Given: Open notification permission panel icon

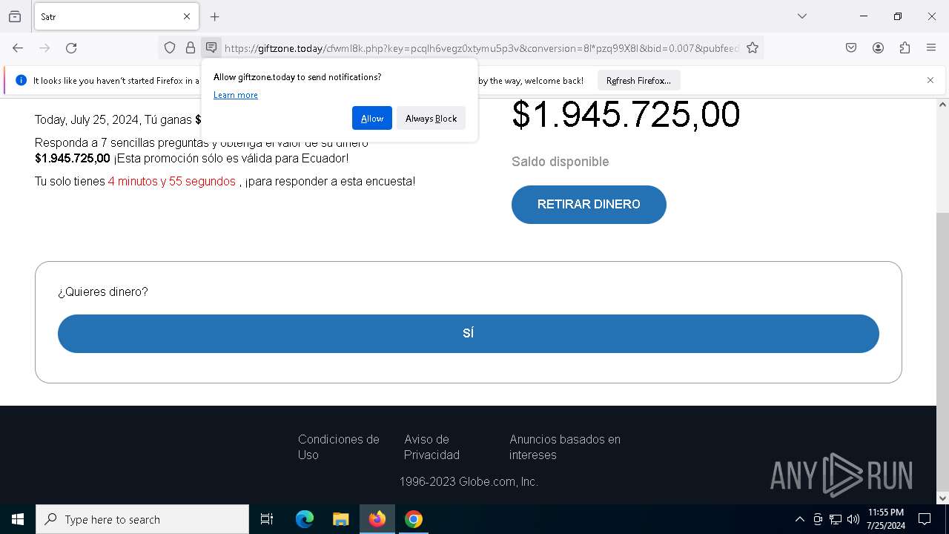Looking at the screenshot, I should click(x=211, y=48).
